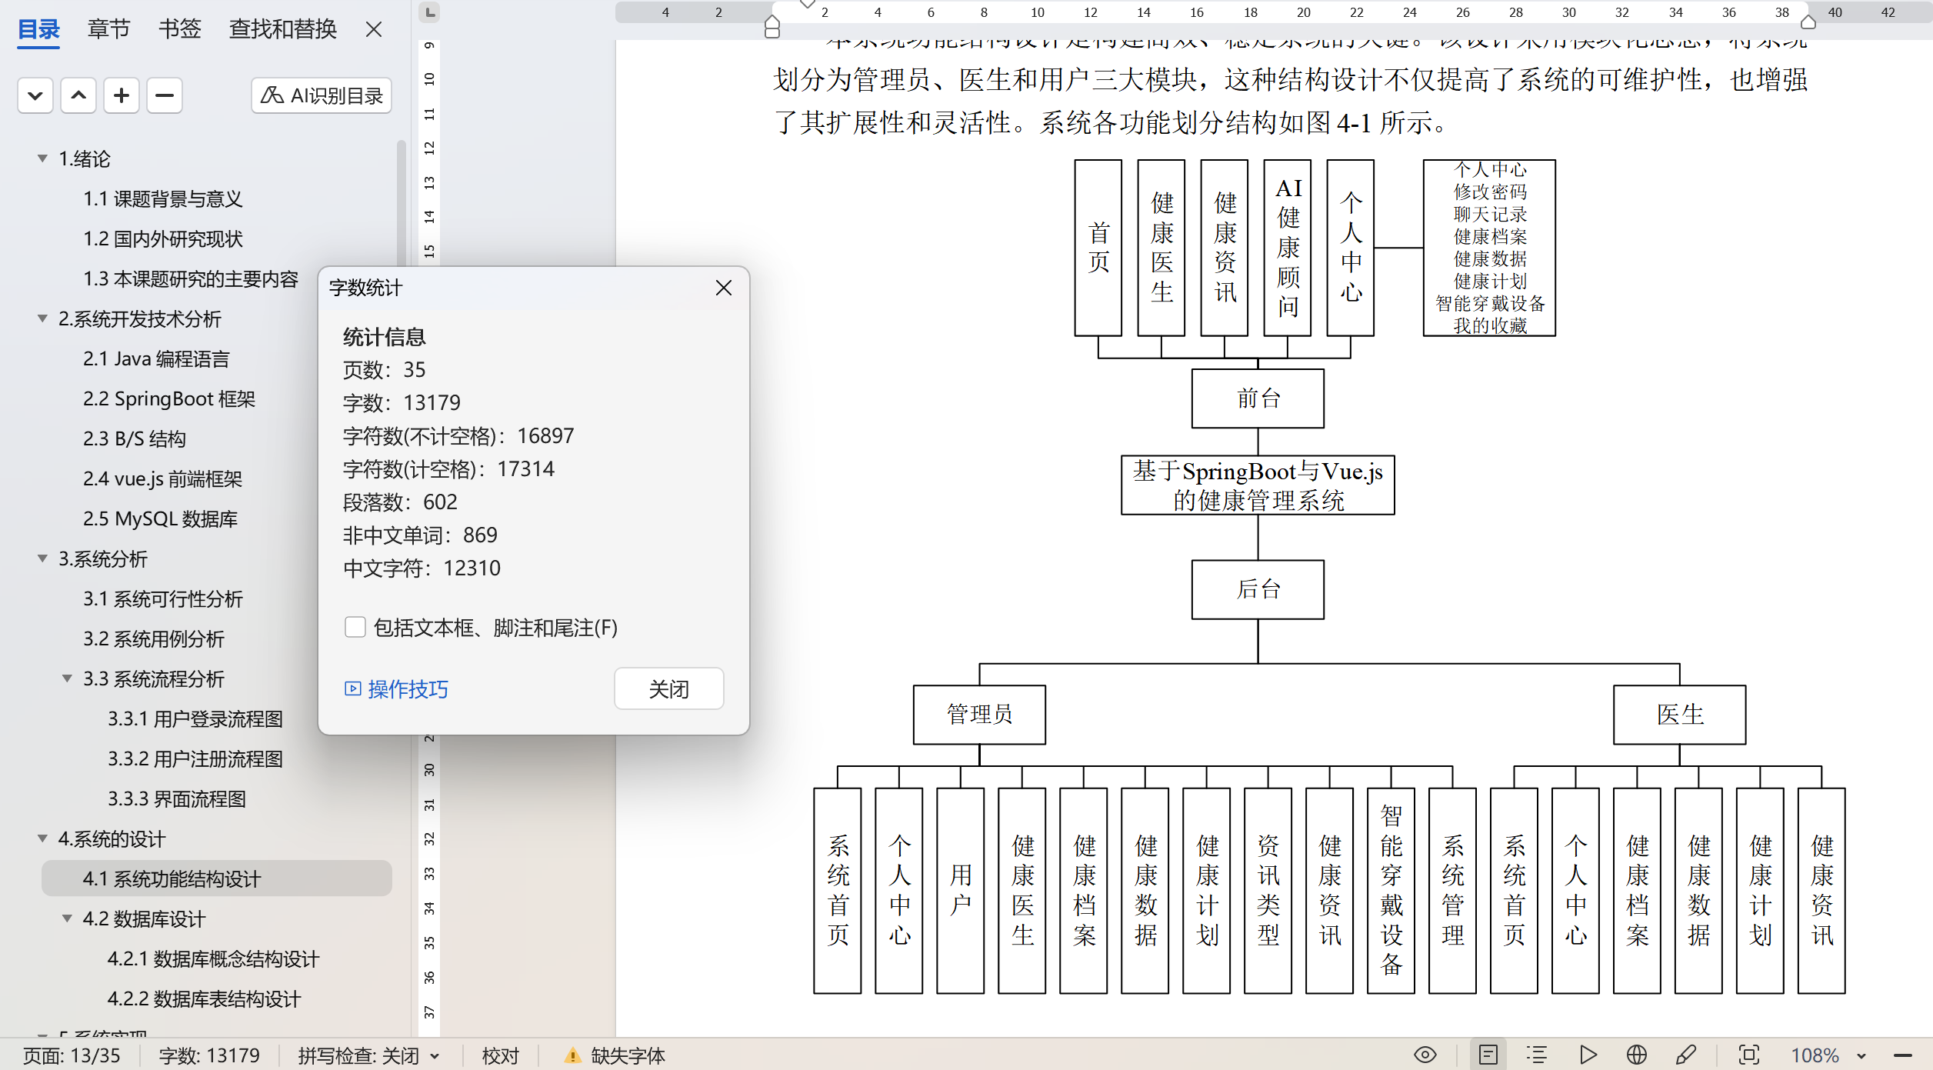
Task: Toggle page view layout button
Action: click(x=1488, y=1055)
